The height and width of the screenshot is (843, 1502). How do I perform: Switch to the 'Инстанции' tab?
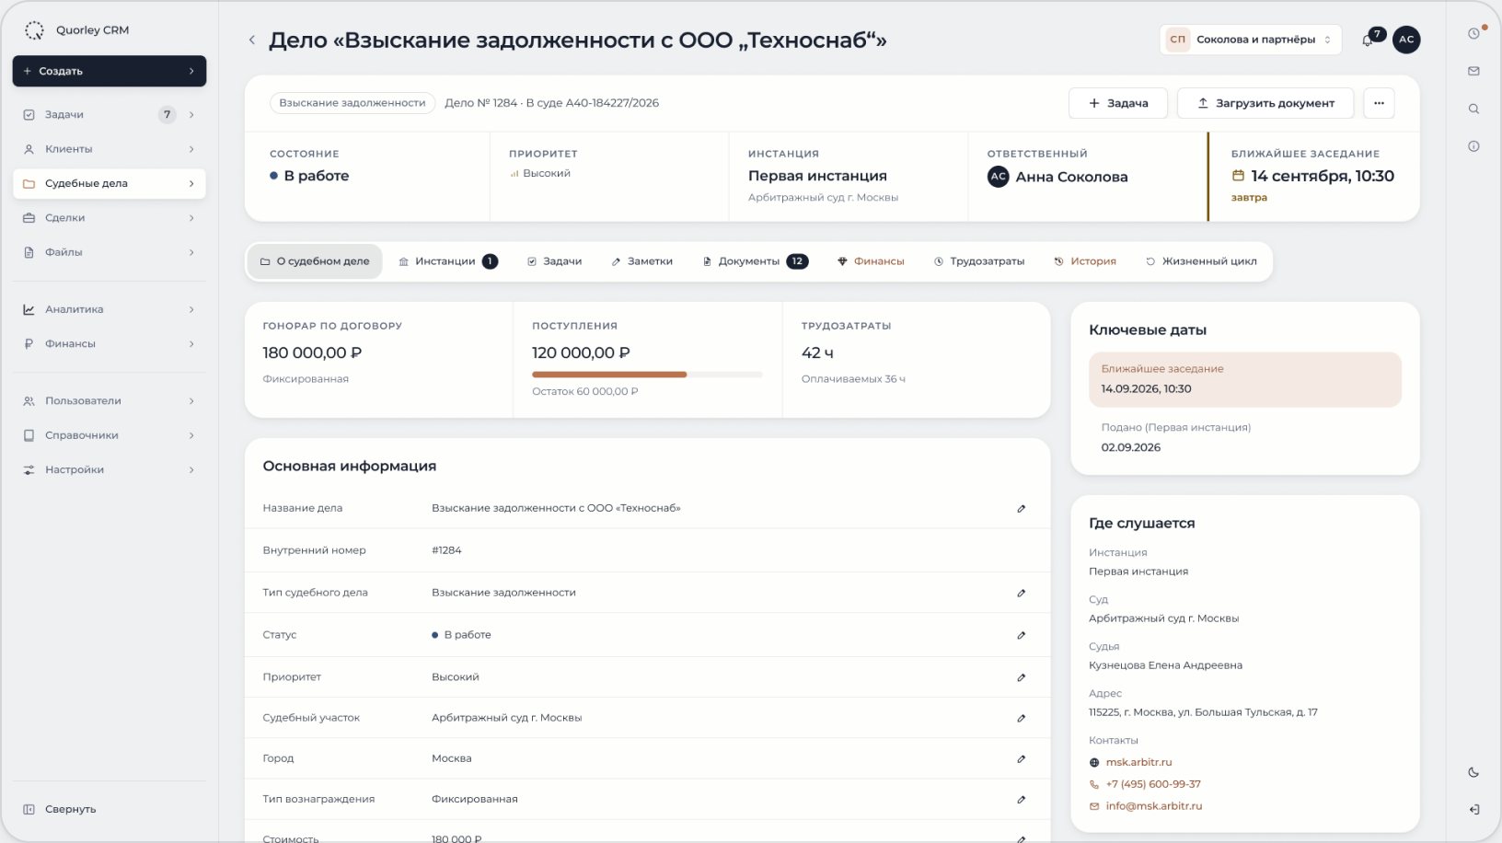448,261
